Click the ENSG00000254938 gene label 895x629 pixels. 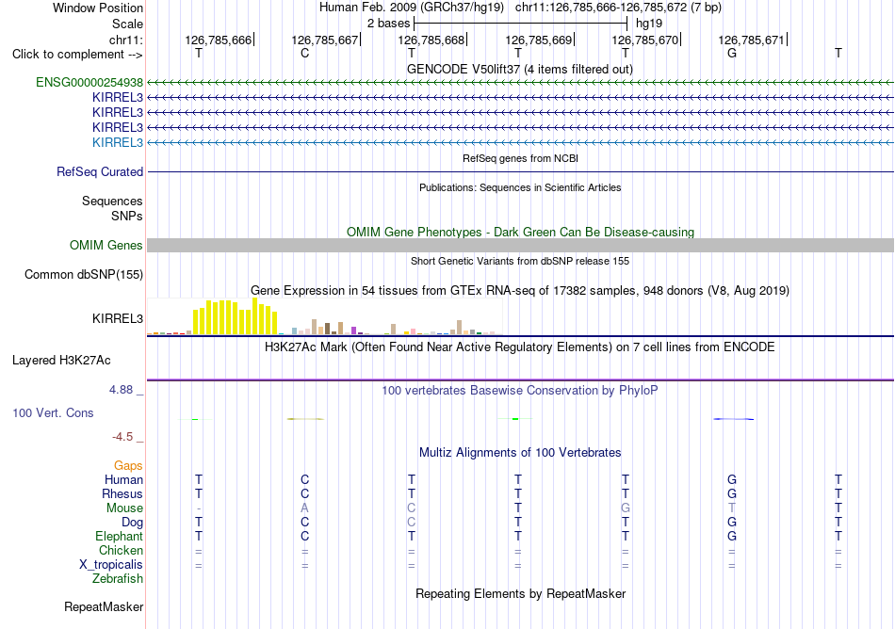tap(89, 83)
